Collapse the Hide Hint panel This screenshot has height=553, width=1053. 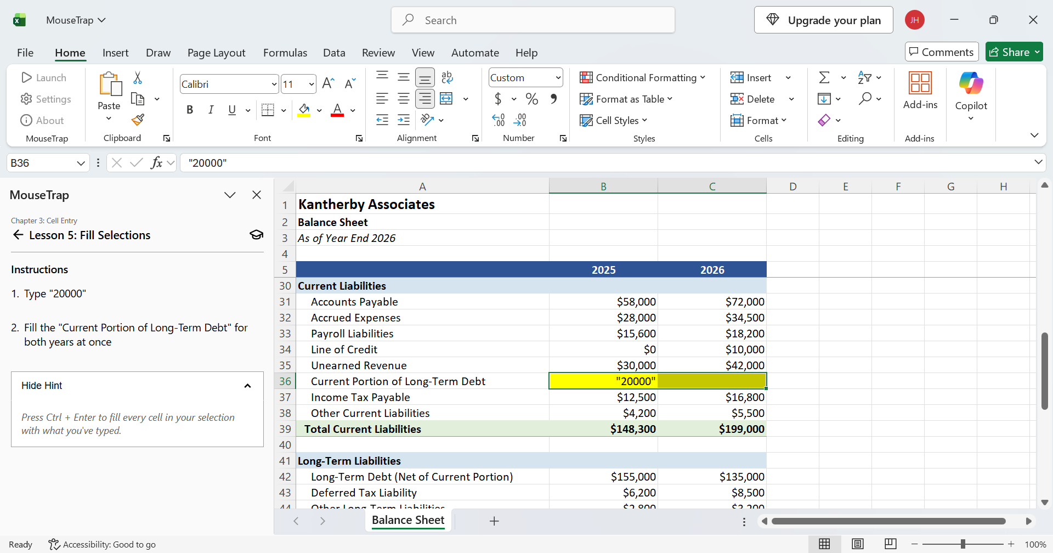click(137, 386)
